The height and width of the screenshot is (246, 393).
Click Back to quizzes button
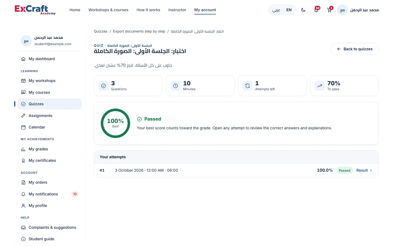pyautogui.click(x=355, y=49)
